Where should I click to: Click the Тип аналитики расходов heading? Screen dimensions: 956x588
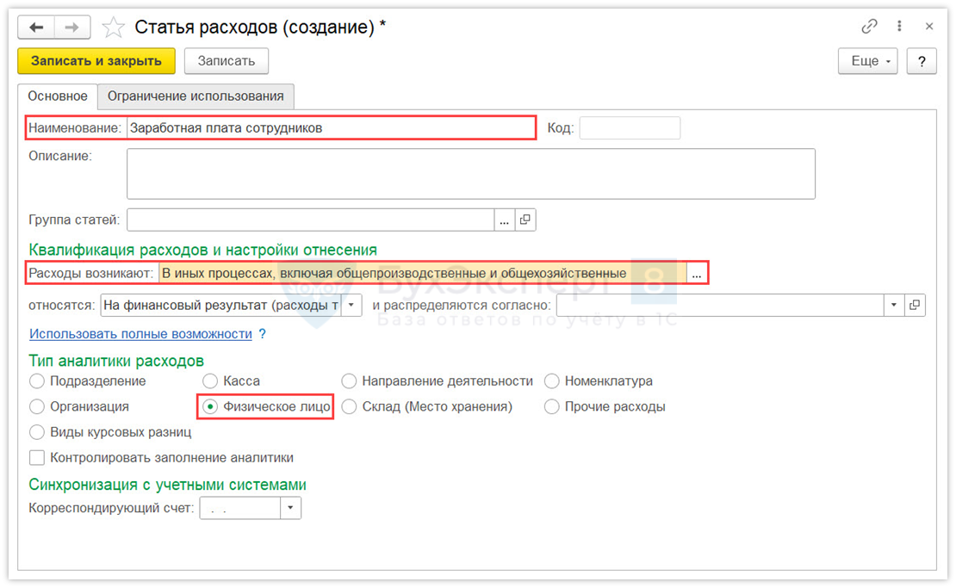tap(116, 361)
